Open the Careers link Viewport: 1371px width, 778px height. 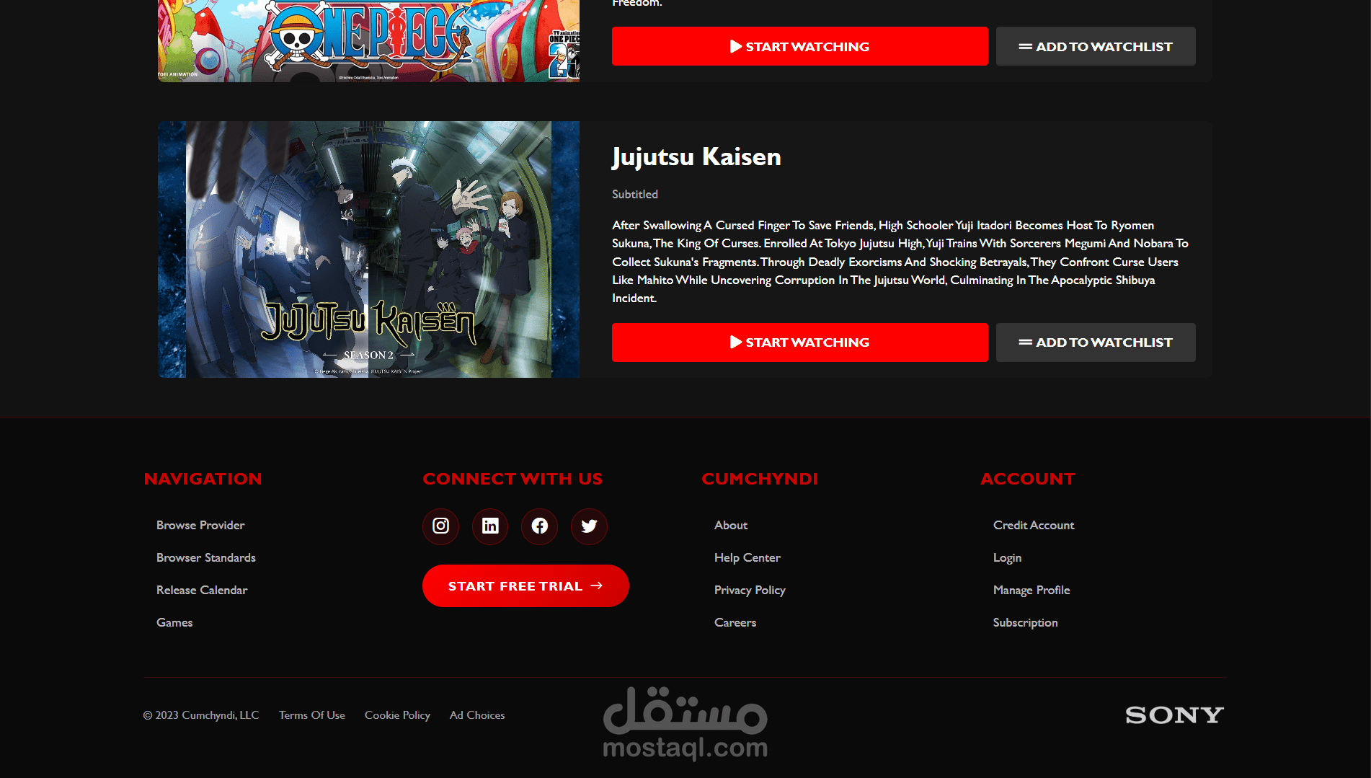(x=735, y=622)
